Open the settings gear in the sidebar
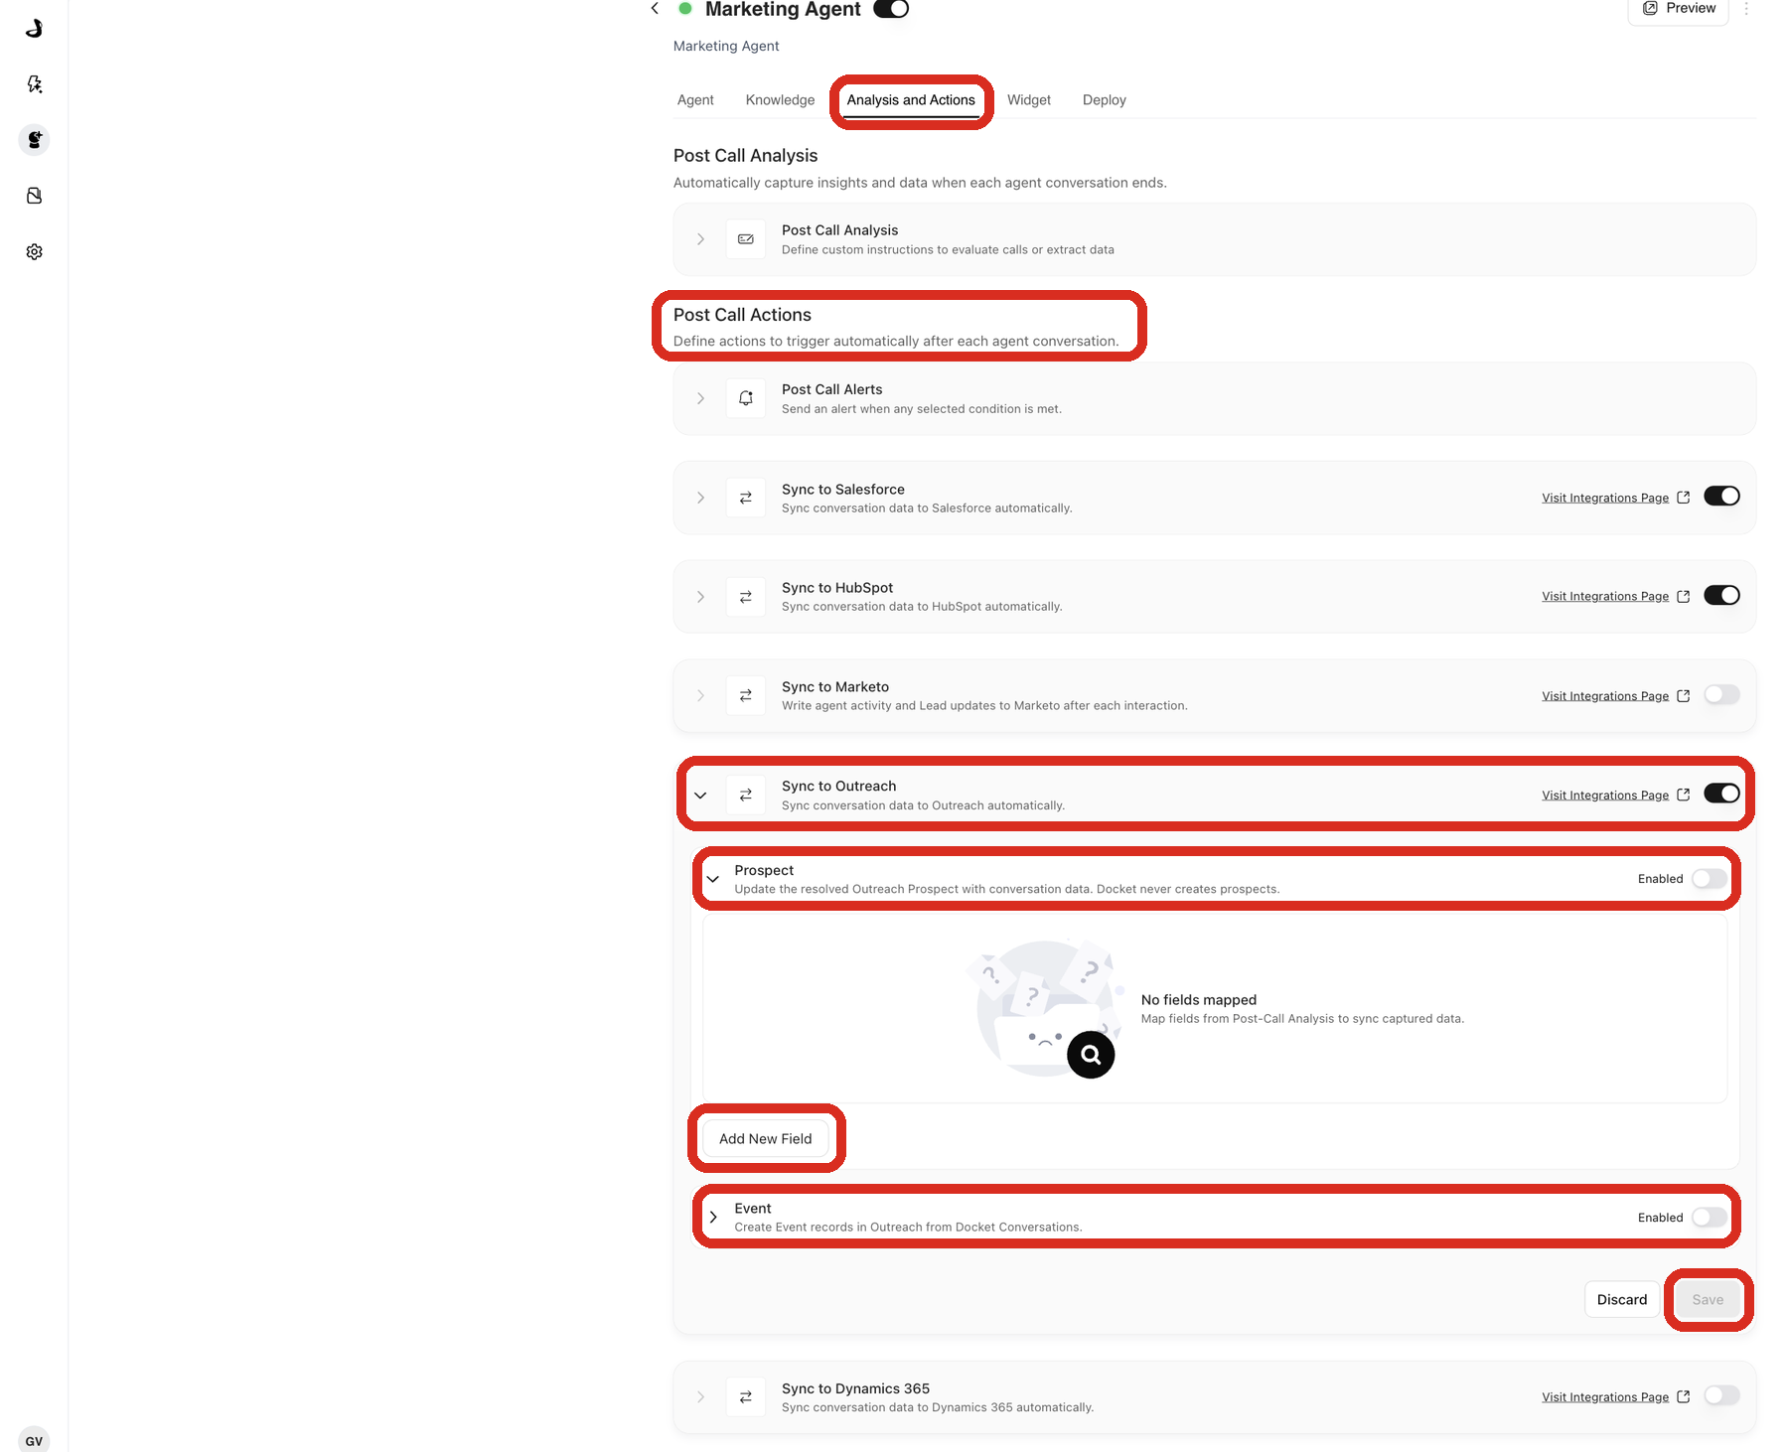 point(35,252)
